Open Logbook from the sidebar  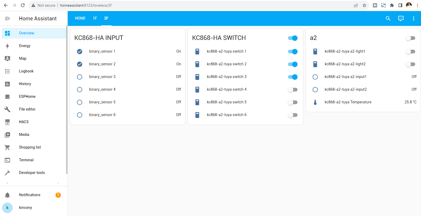(26, 71)
